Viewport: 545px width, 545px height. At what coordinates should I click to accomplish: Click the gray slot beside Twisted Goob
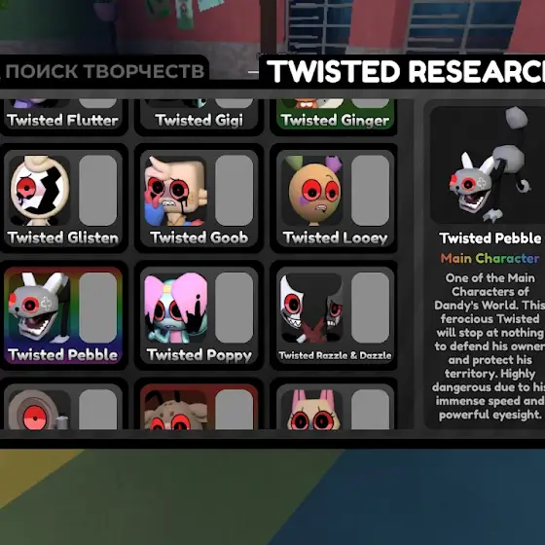[234, 191]
